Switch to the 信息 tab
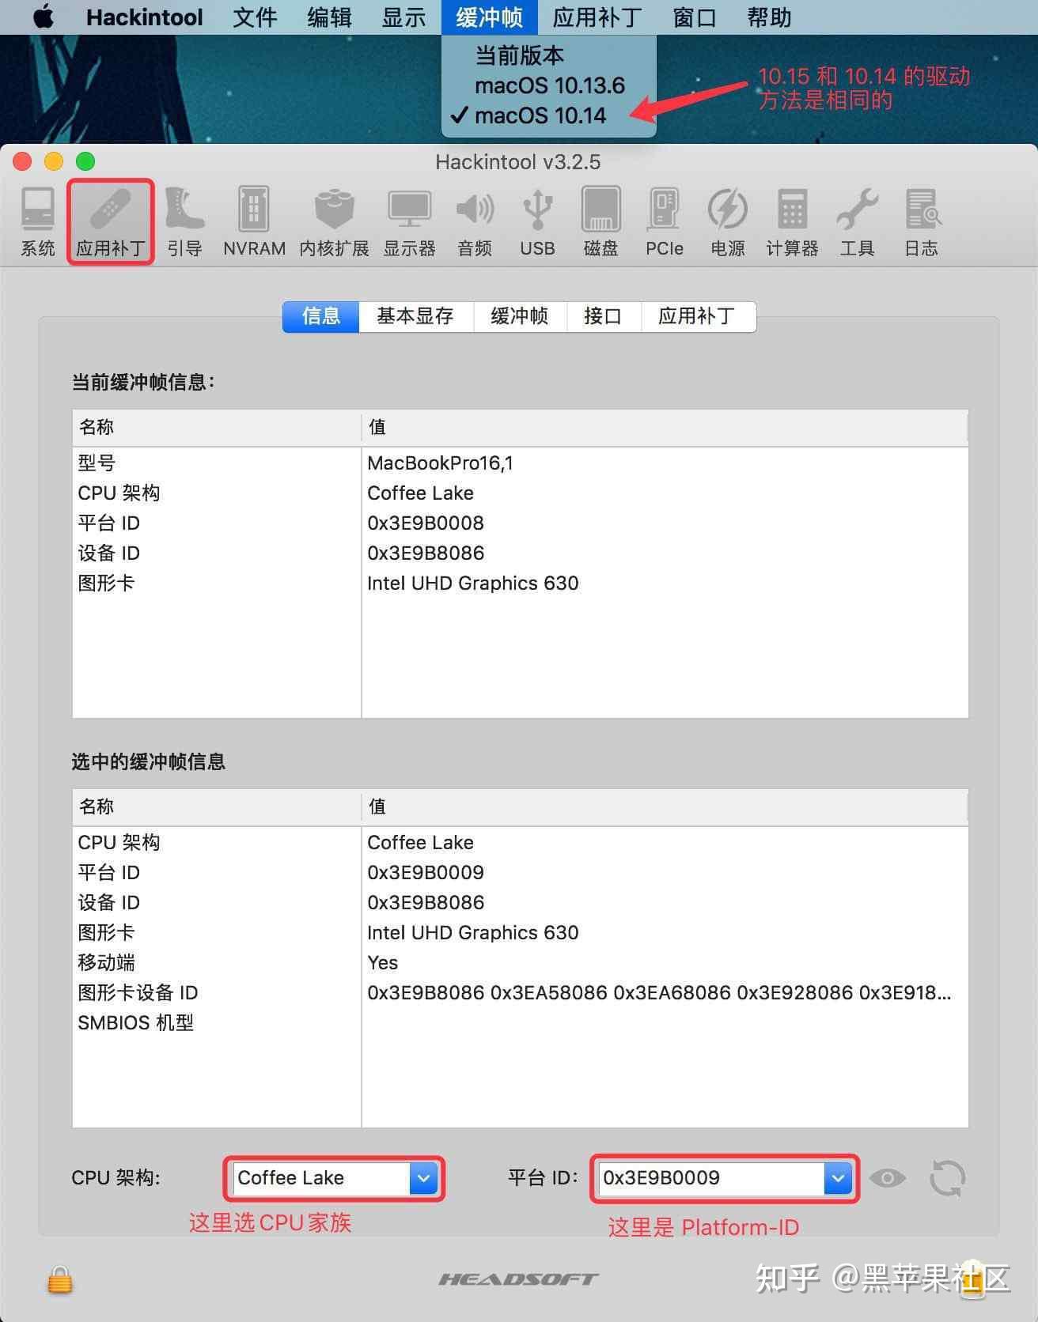This screenshot has width=1038, height=1322. tap(320, 316)
